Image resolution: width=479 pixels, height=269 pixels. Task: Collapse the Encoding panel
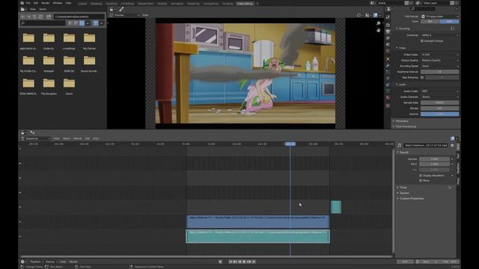pyautogui.click(x=403, y=28)
